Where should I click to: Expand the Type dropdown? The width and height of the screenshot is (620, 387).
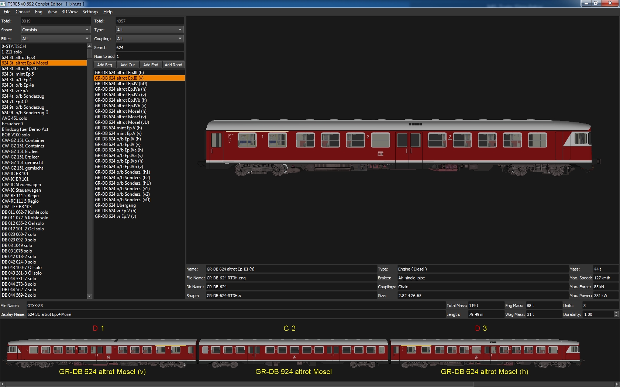tap(149, 30)
